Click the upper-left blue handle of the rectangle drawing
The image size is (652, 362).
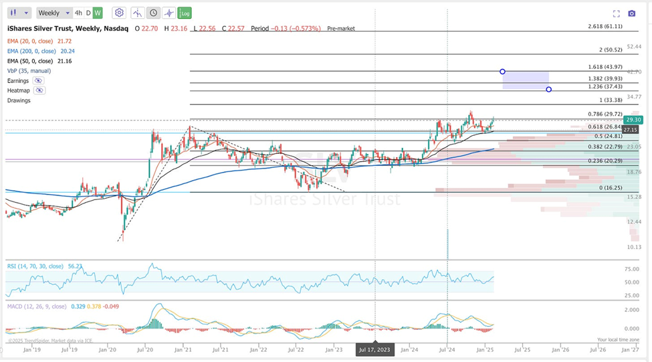pyautogui.click(x=502, y=72)
